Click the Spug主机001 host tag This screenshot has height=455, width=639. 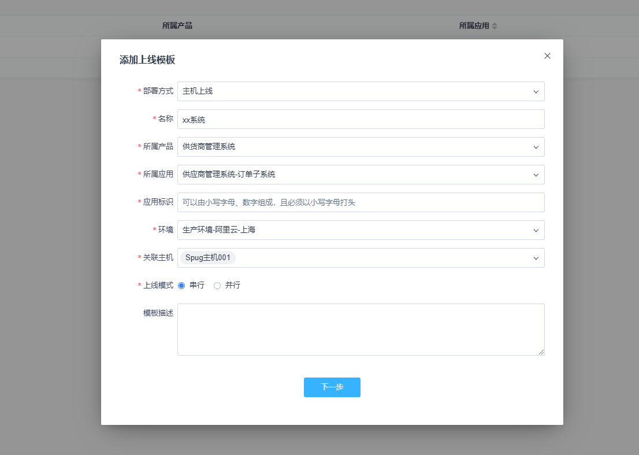point(208,258)
